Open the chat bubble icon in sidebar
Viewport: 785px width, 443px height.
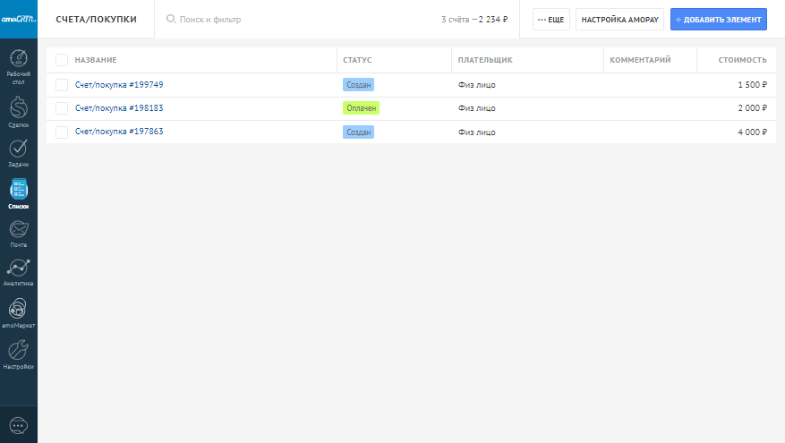point(18,424)
